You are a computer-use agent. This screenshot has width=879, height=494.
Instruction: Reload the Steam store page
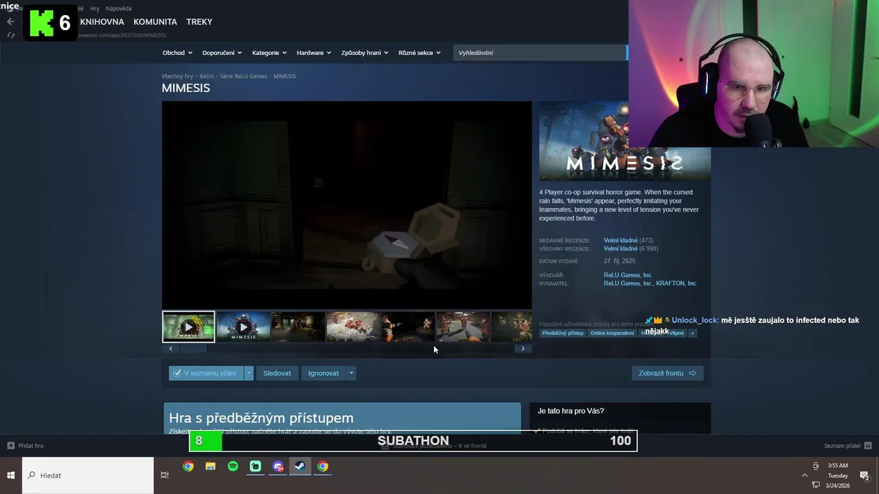click(x=10, y=35)
